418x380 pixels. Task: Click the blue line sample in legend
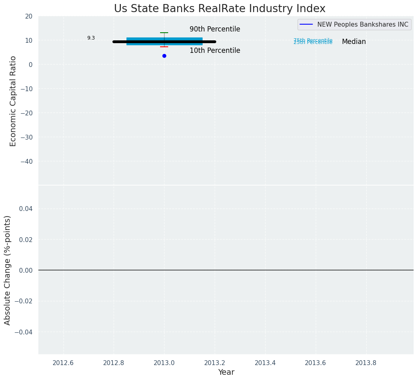[306, 25]
